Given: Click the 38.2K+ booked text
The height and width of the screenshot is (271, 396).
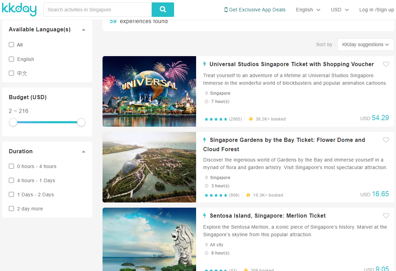Looking at the screenshot, I should (270, 119).
